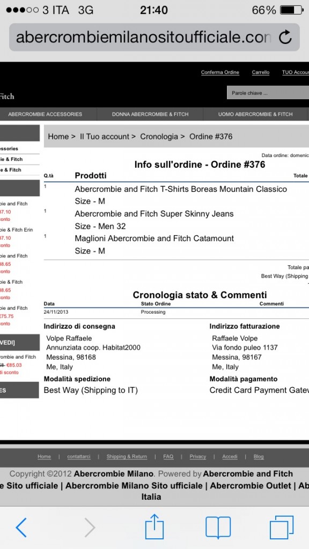309x549 pixels.
Task: Open Safari bookmarks book icon
Action: pos(218,528)
